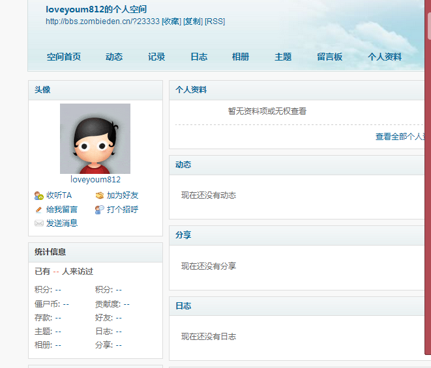Image resolution: width=431 pixels, height=368 pixels.
Task: Click the 相册 stat entry
Action: pyautogui.click(x=48, y=345)
